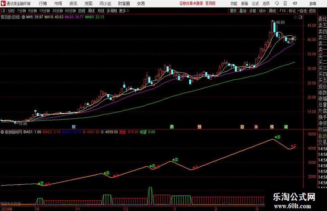Click the circle icon beside 若羽臣(日线)
Image resolution: width=327 pixels, height=211 pixels.
[x=24, y=17]
